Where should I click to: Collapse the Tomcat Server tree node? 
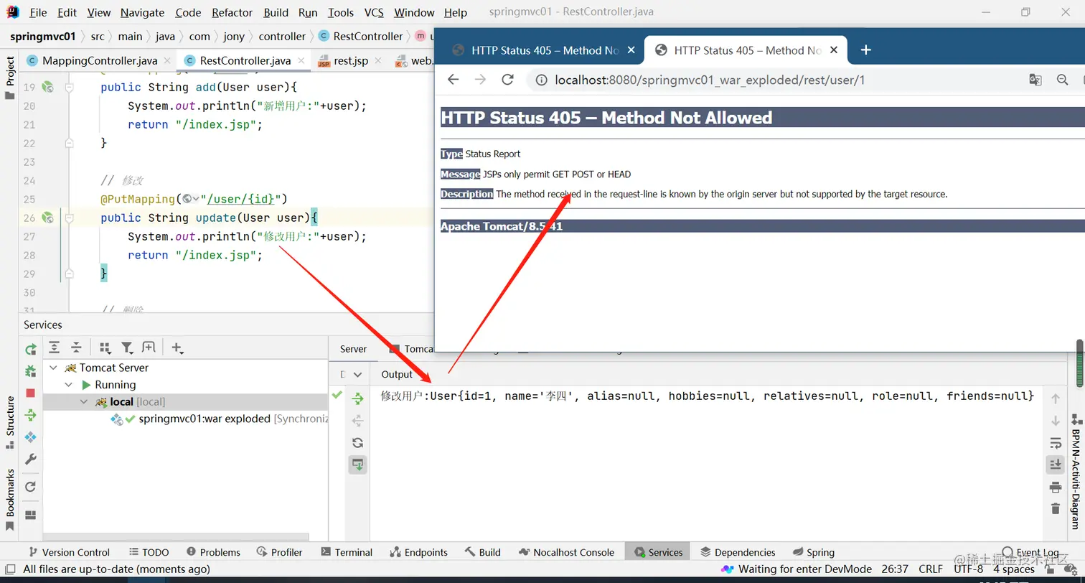pos(53,368)
